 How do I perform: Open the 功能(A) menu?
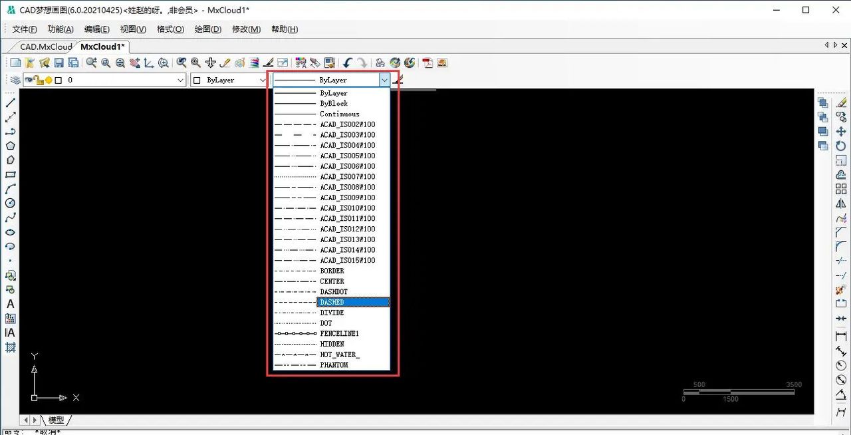(x=61, y=29)
